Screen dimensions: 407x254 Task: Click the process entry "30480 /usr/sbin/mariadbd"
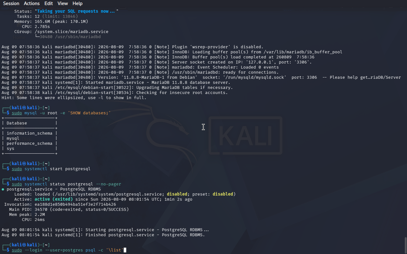pos(70,37)
